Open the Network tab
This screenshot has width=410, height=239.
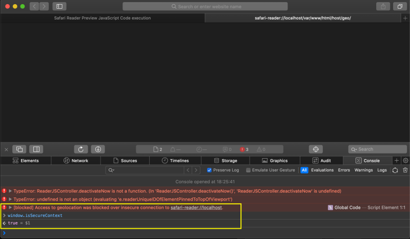coord(76,161)
